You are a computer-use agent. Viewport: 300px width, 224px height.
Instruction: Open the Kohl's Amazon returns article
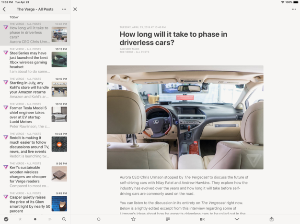pyautogui.click(x=35, y=89)
